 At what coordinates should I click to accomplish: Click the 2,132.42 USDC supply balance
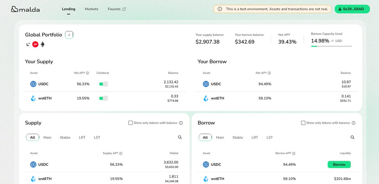point(171,82)
